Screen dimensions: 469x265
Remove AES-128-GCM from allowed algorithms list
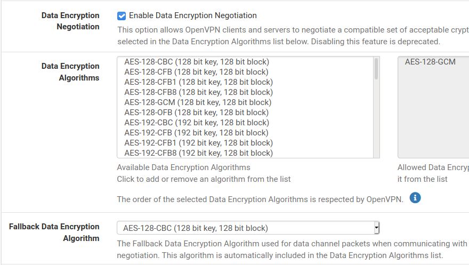[430, 62]
